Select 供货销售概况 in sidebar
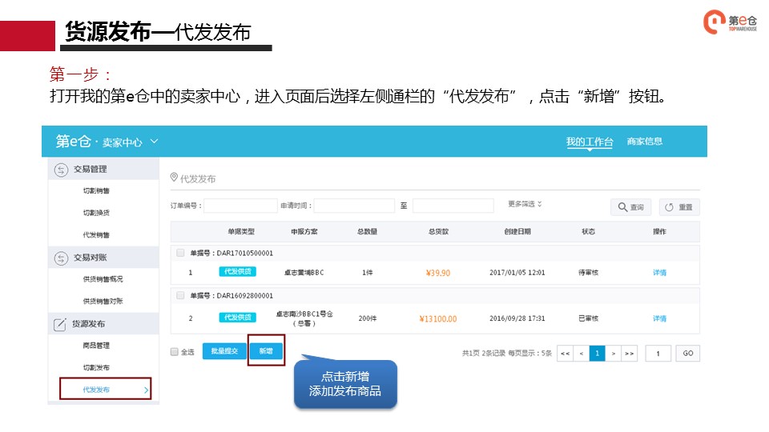 point(103,278)
